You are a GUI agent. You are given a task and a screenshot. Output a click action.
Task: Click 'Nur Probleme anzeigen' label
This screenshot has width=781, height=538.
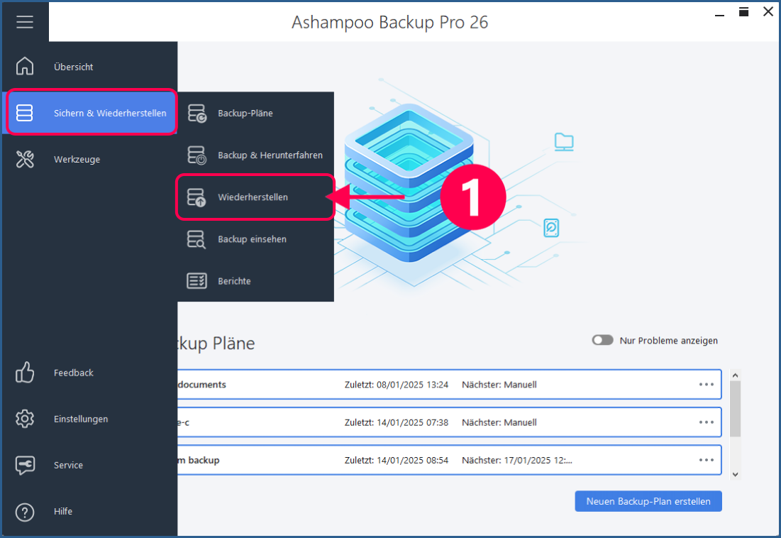point(668,341)
